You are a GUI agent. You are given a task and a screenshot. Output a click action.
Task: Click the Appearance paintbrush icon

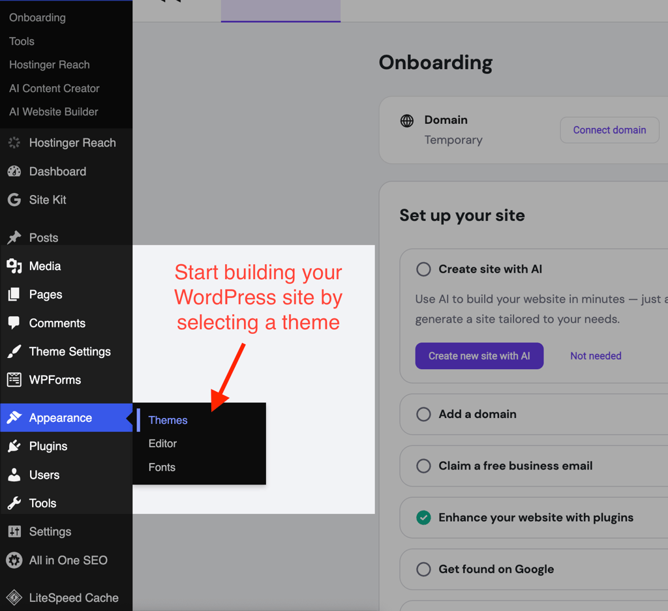click(x=14, y=418)
